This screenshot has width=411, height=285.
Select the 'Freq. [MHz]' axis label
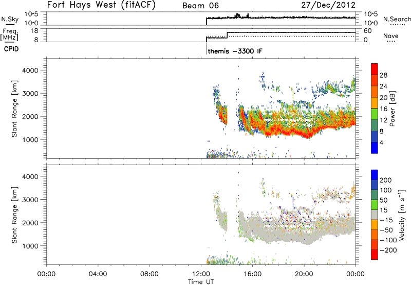(x=10, y=34)
